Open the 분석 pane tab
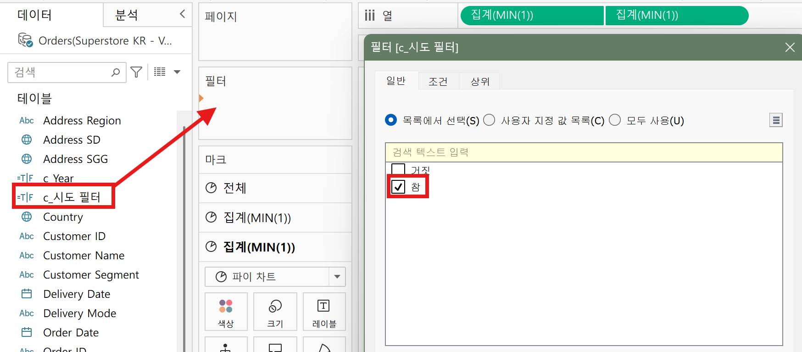Viewport: 802px width, 352px height. [127, 15]
